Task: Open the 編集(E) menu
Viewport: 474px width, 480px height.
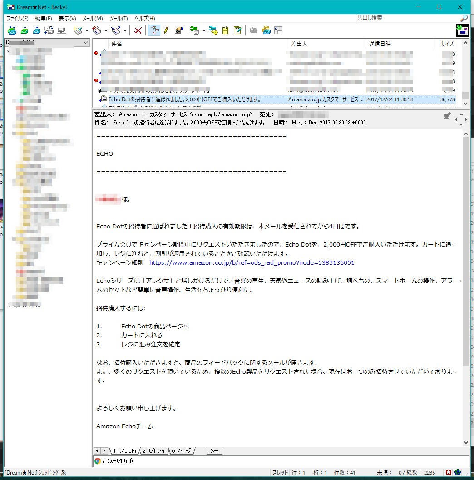Action: tap(44, 18)
